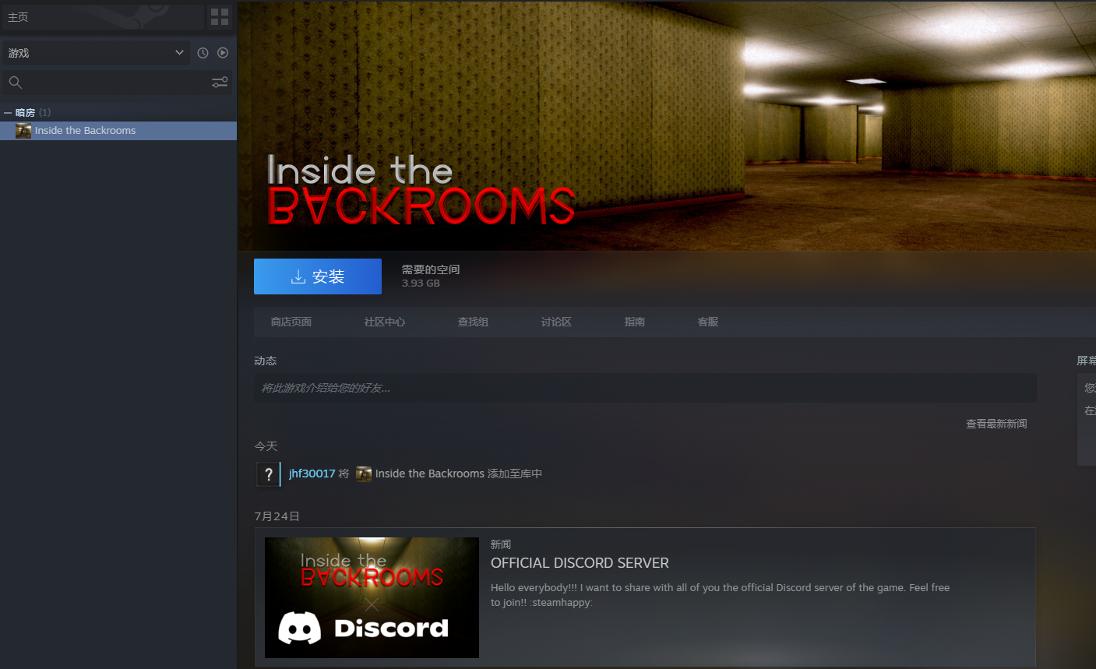Open the 查找组 find groups tab
This screenshot has width=1096, height=669.
tap(473, 322)
